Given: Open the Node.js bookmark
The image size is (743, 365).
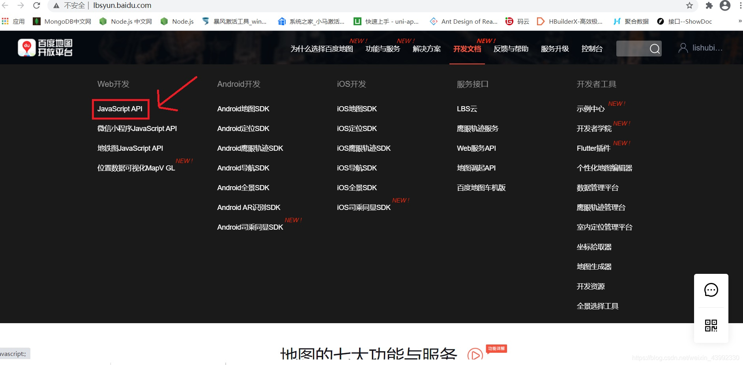Looking at the screenshot, I should pyautogui.click(x=177, y=21).
